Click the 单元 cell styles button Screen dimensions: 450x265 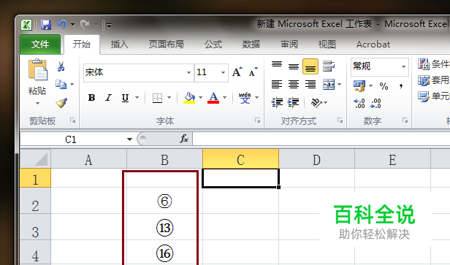pos(434,96)
